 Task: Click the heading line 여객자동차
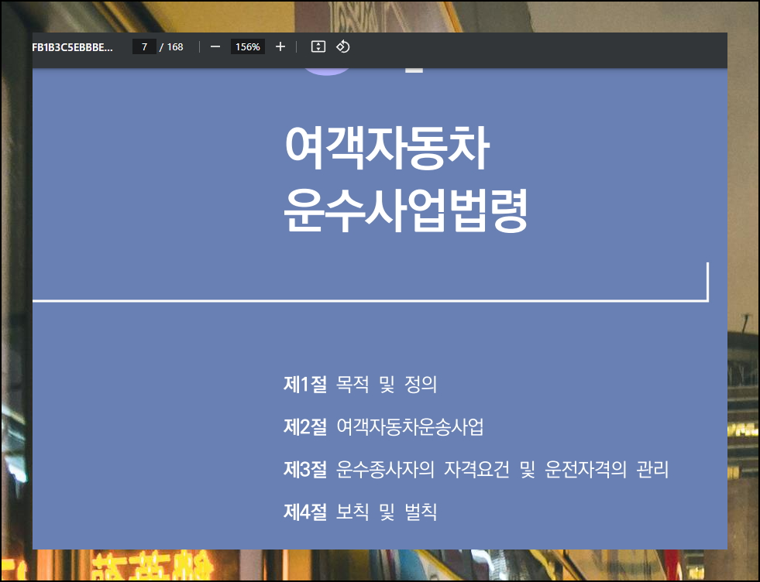tap(387, 147)
